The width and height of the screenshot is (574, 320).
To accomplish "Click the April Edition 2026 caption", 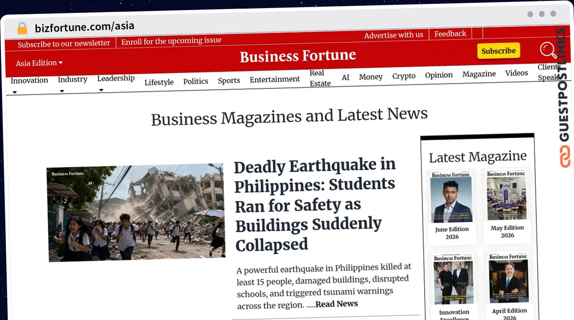I will pos(509,314).
